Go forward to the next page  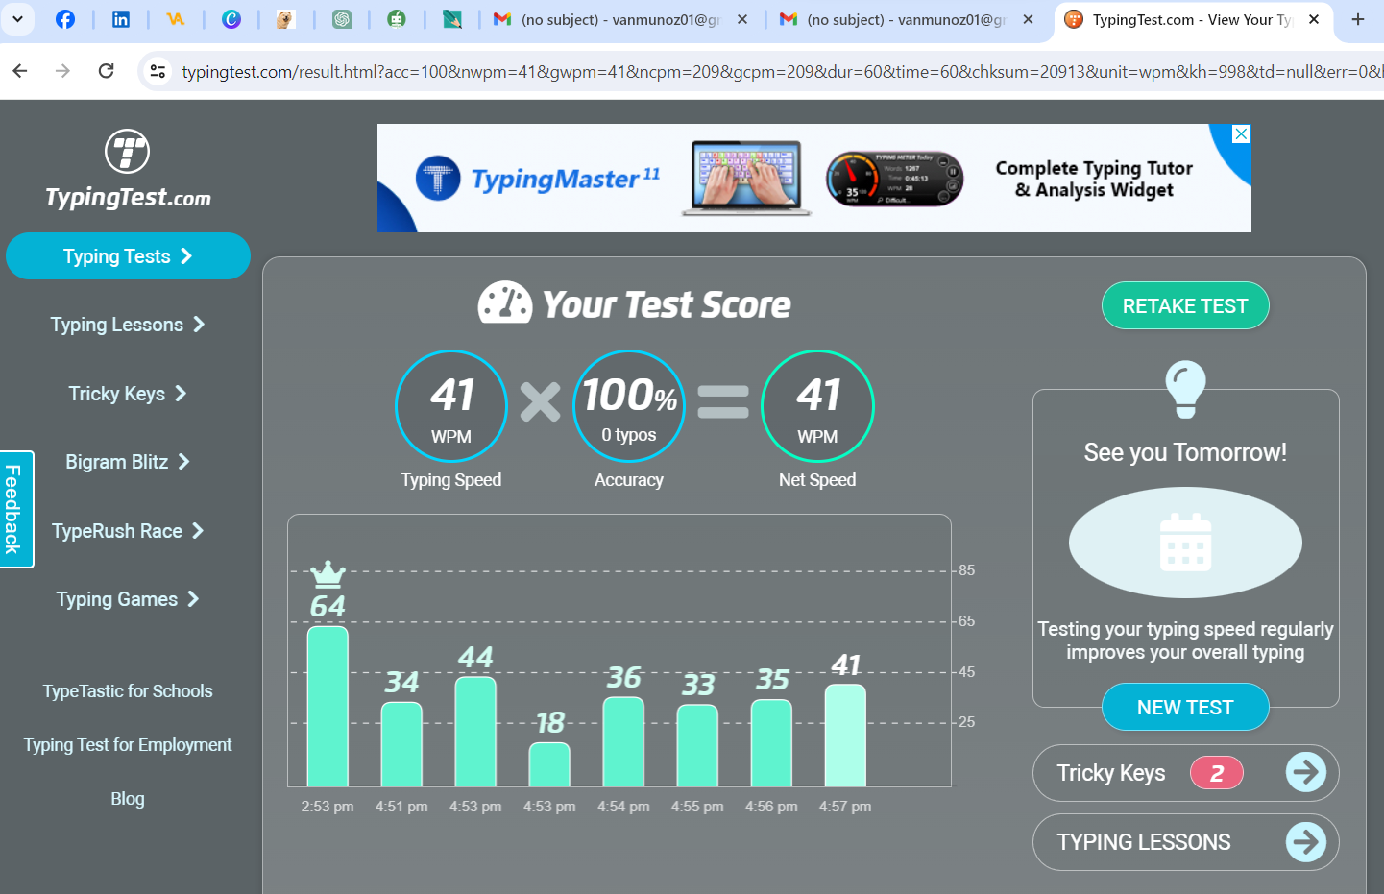coord(62,71)
